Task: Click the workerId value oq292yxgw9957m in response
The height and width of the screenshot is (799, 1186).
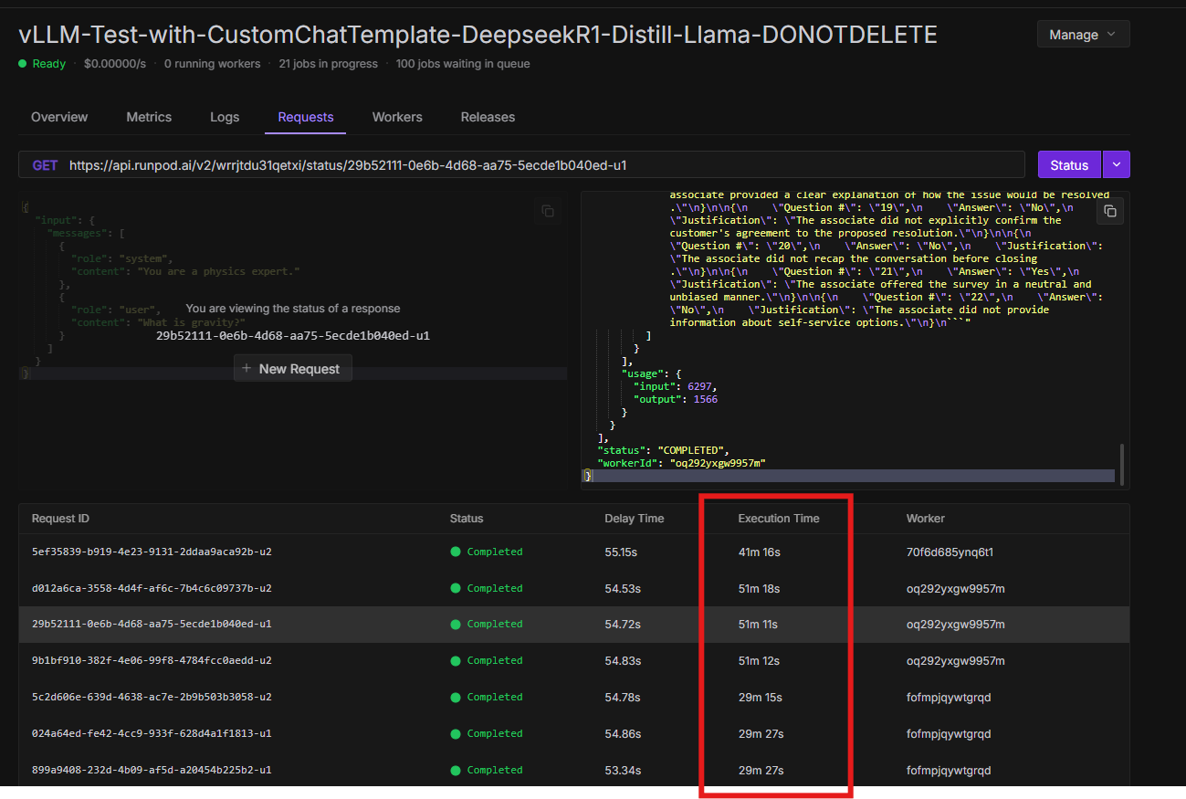Action: [718, 463]
